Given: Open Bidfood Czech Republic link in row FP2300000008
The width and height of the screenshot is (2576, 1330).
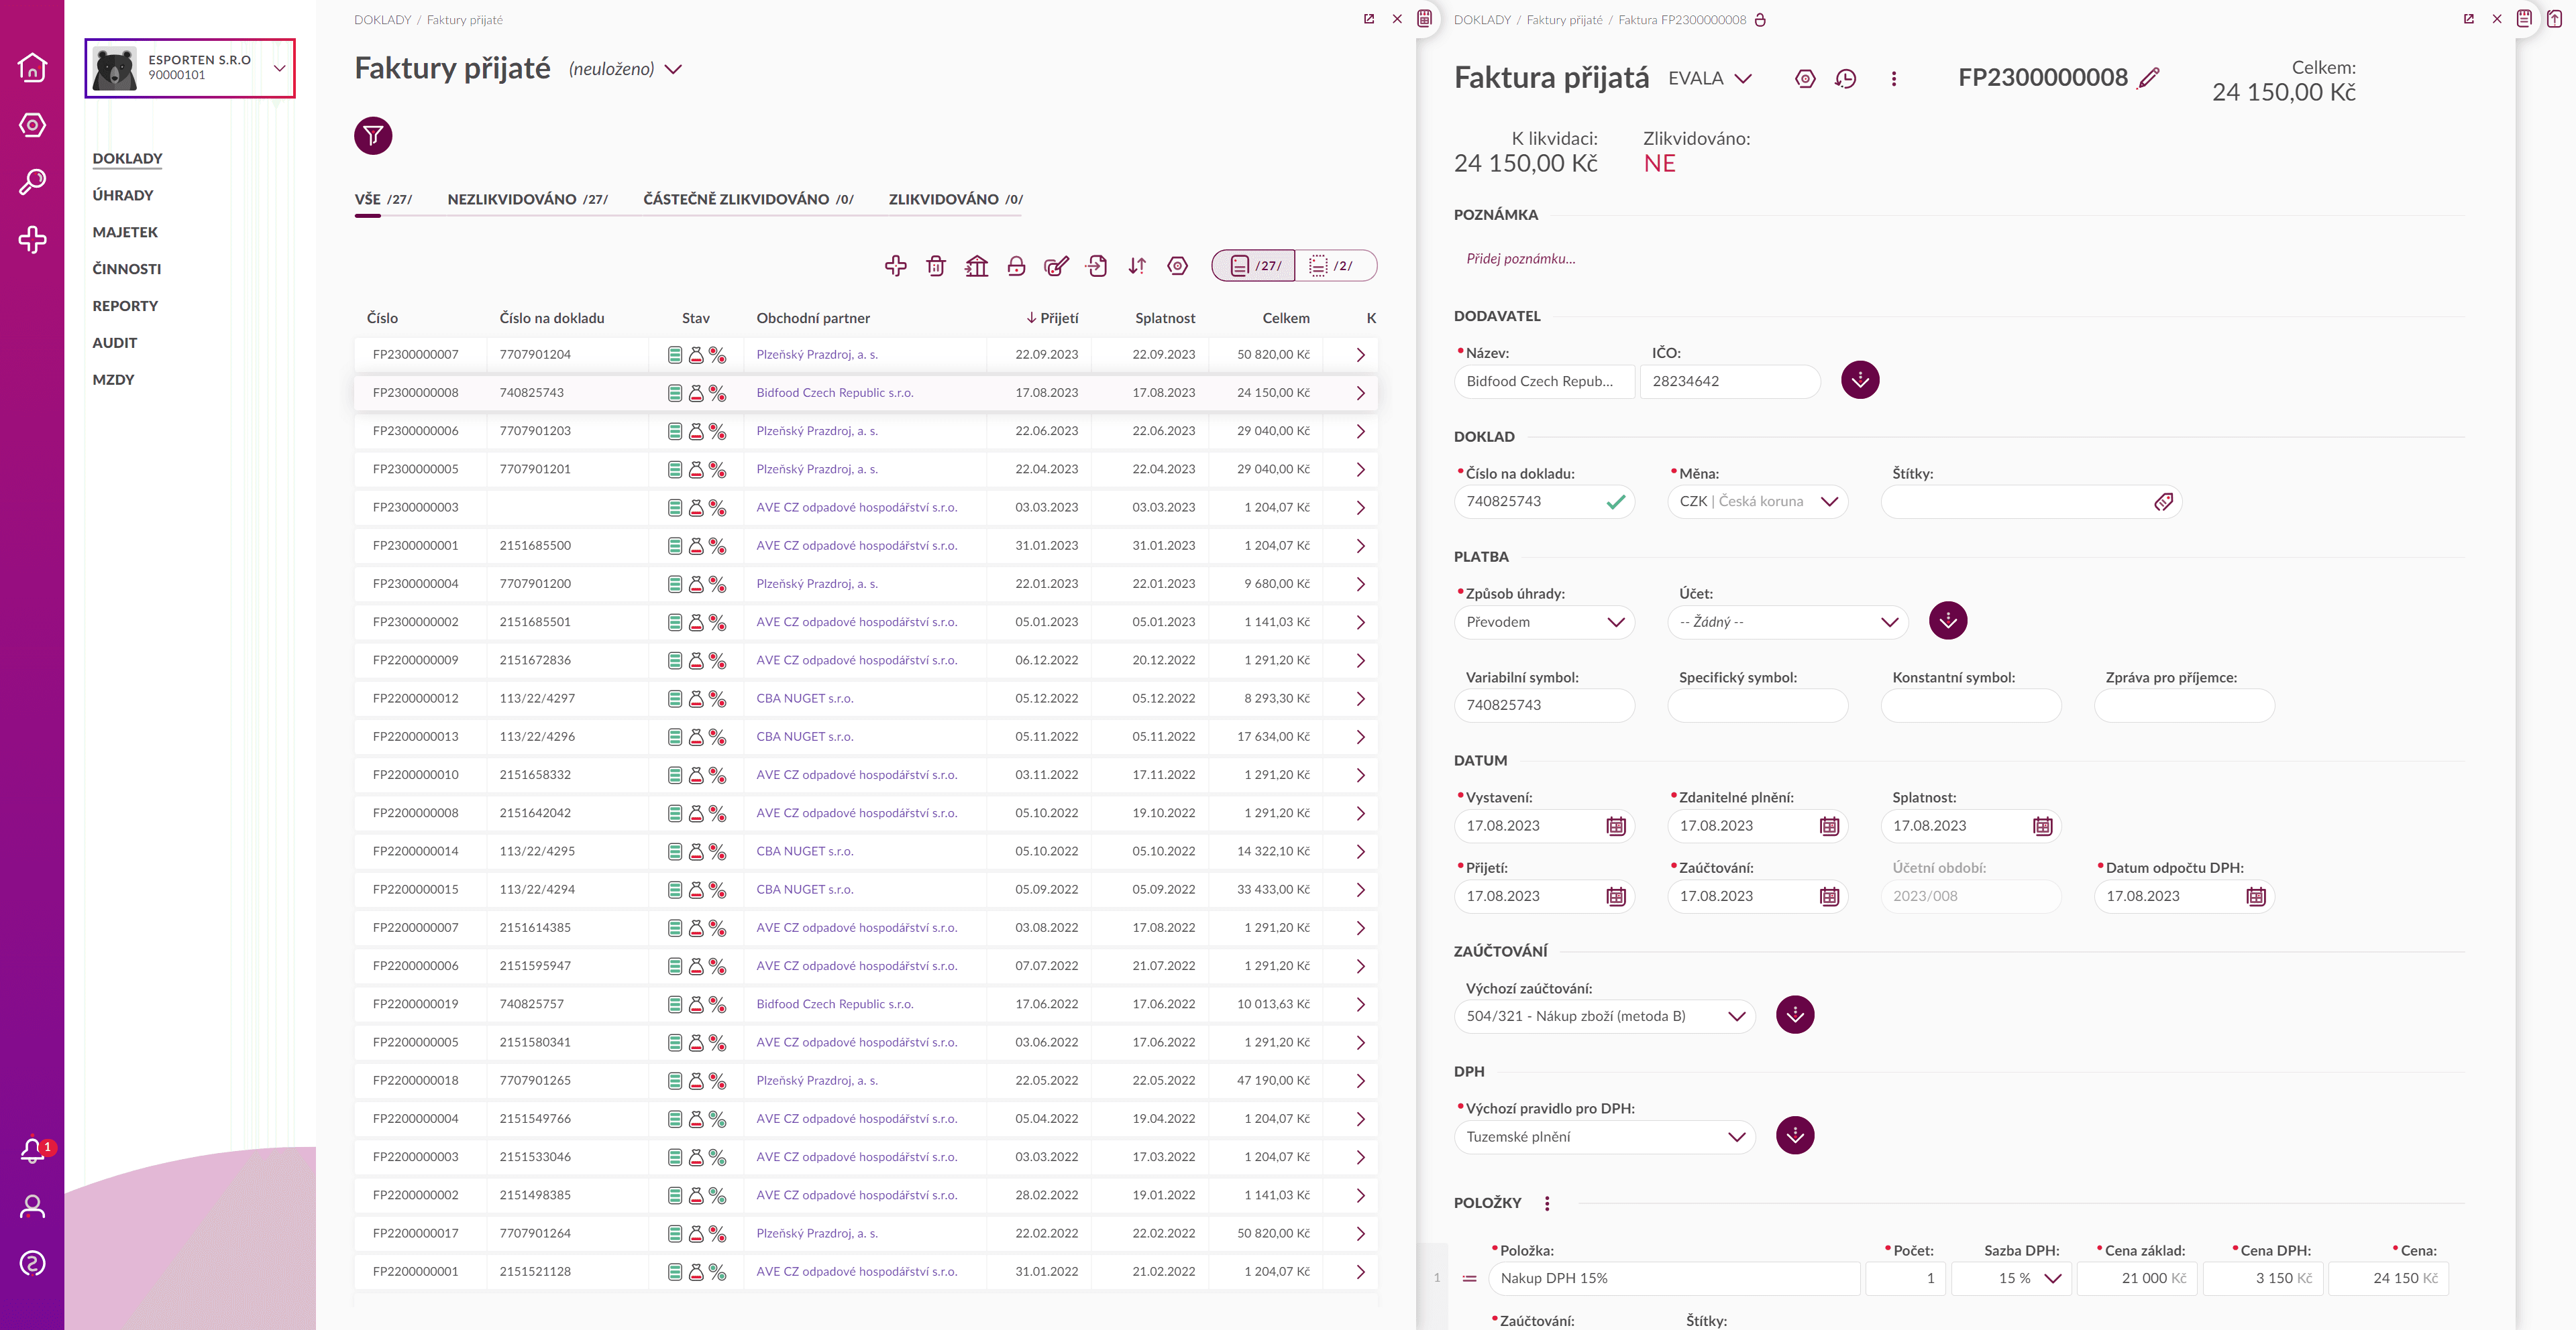Looking at the screenshot, I should [835, 393].
